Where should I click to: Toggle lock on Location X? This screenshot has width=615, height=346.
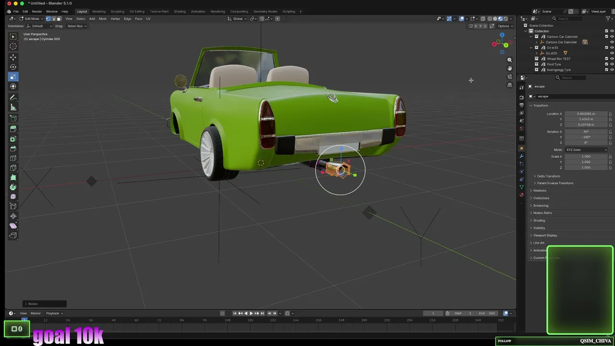(610, 114)
